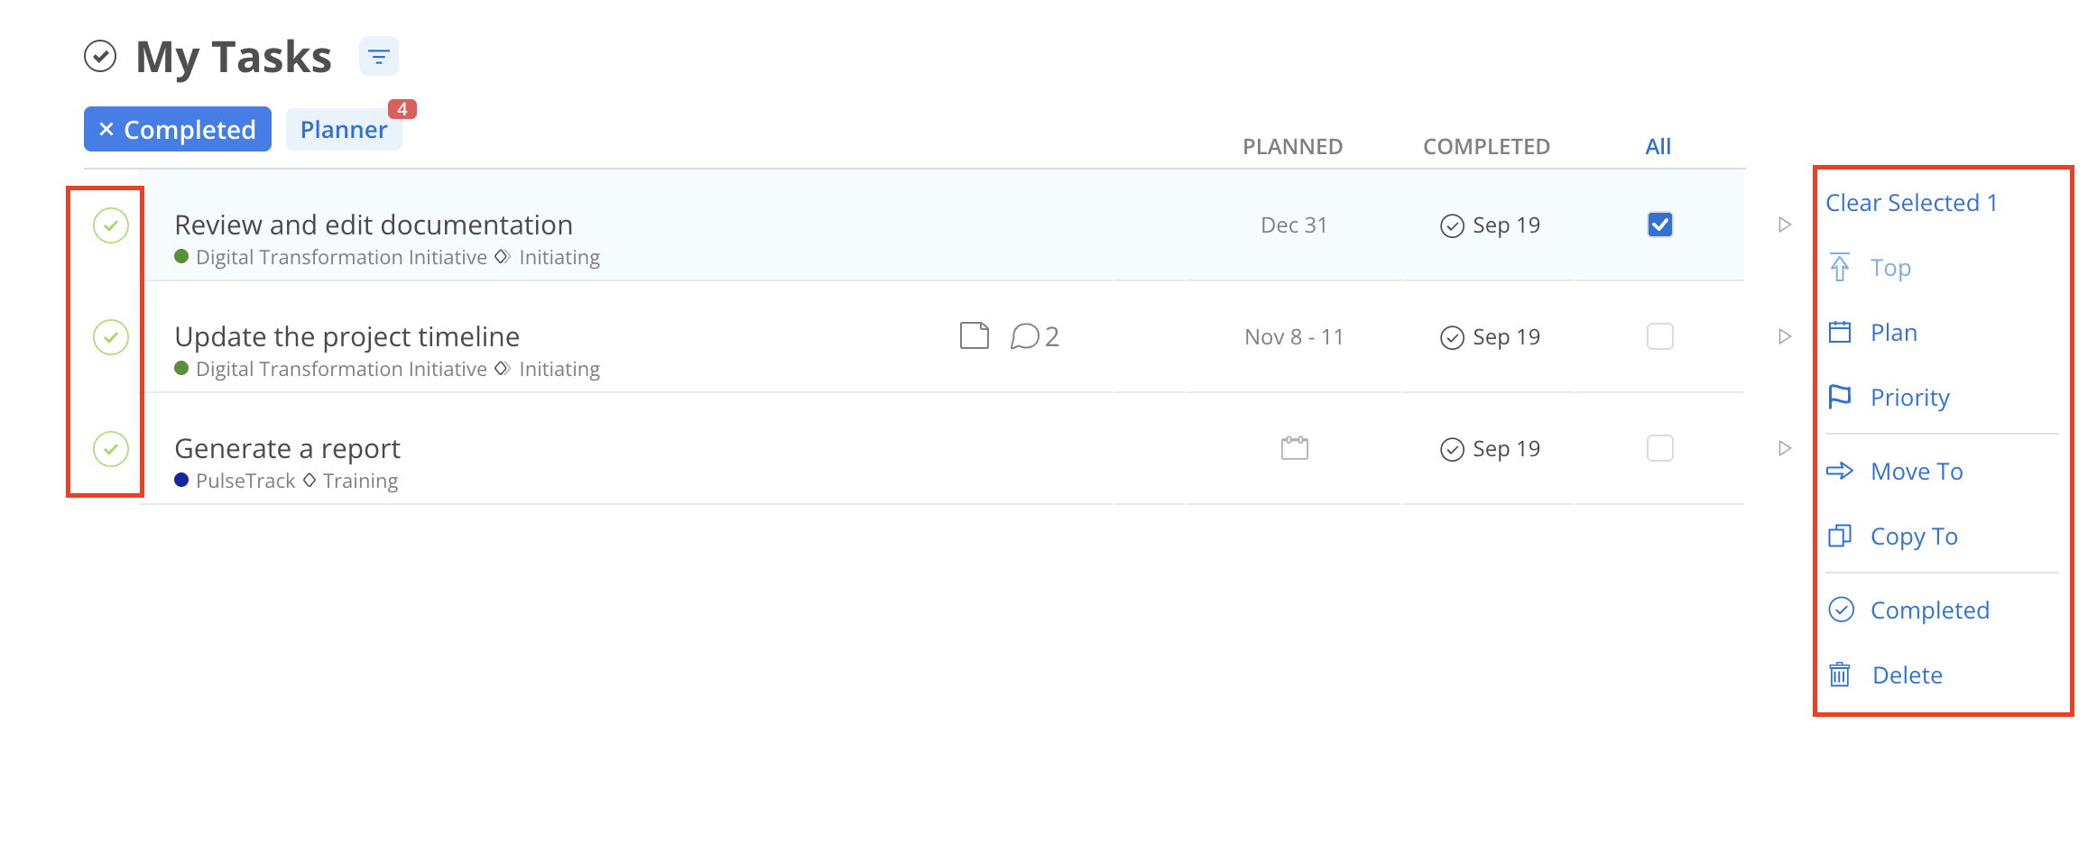Expand Review and edit documentation row arrow
The image size is (2097, 862).
click(x=1784, y=225)
